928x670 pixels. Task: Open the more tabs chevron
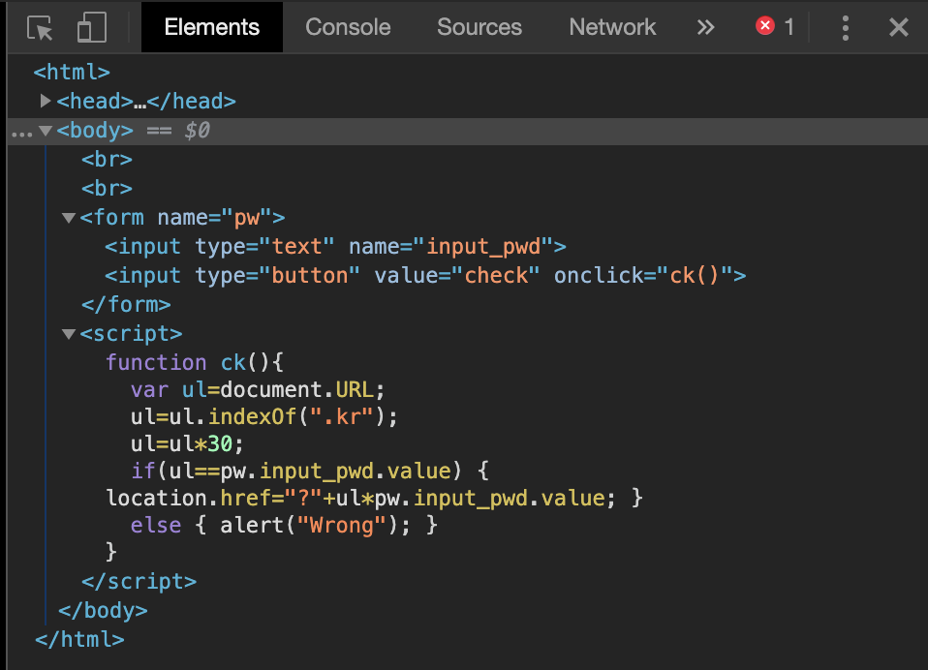[x=705, y=27]
